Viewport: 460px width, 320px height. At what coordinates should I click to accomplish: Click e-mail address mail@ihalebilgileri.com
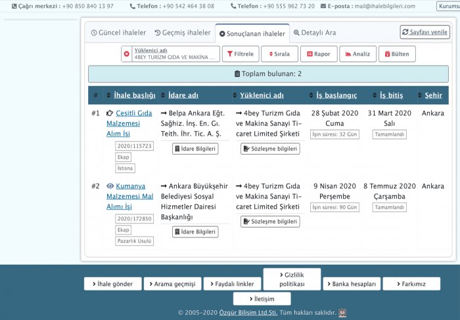[x=385, y=6]
